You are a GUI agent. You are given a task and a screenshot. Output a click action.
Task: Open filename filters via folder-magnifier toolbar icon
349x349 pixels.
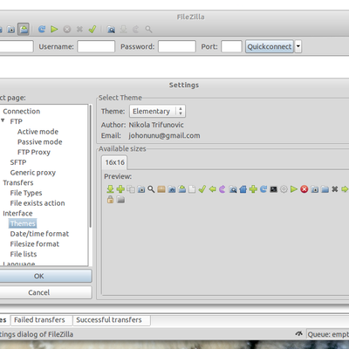point(111,29)
